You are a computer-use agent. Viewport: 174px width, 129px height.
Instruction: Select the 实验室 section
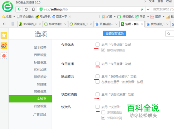(30, 99)
